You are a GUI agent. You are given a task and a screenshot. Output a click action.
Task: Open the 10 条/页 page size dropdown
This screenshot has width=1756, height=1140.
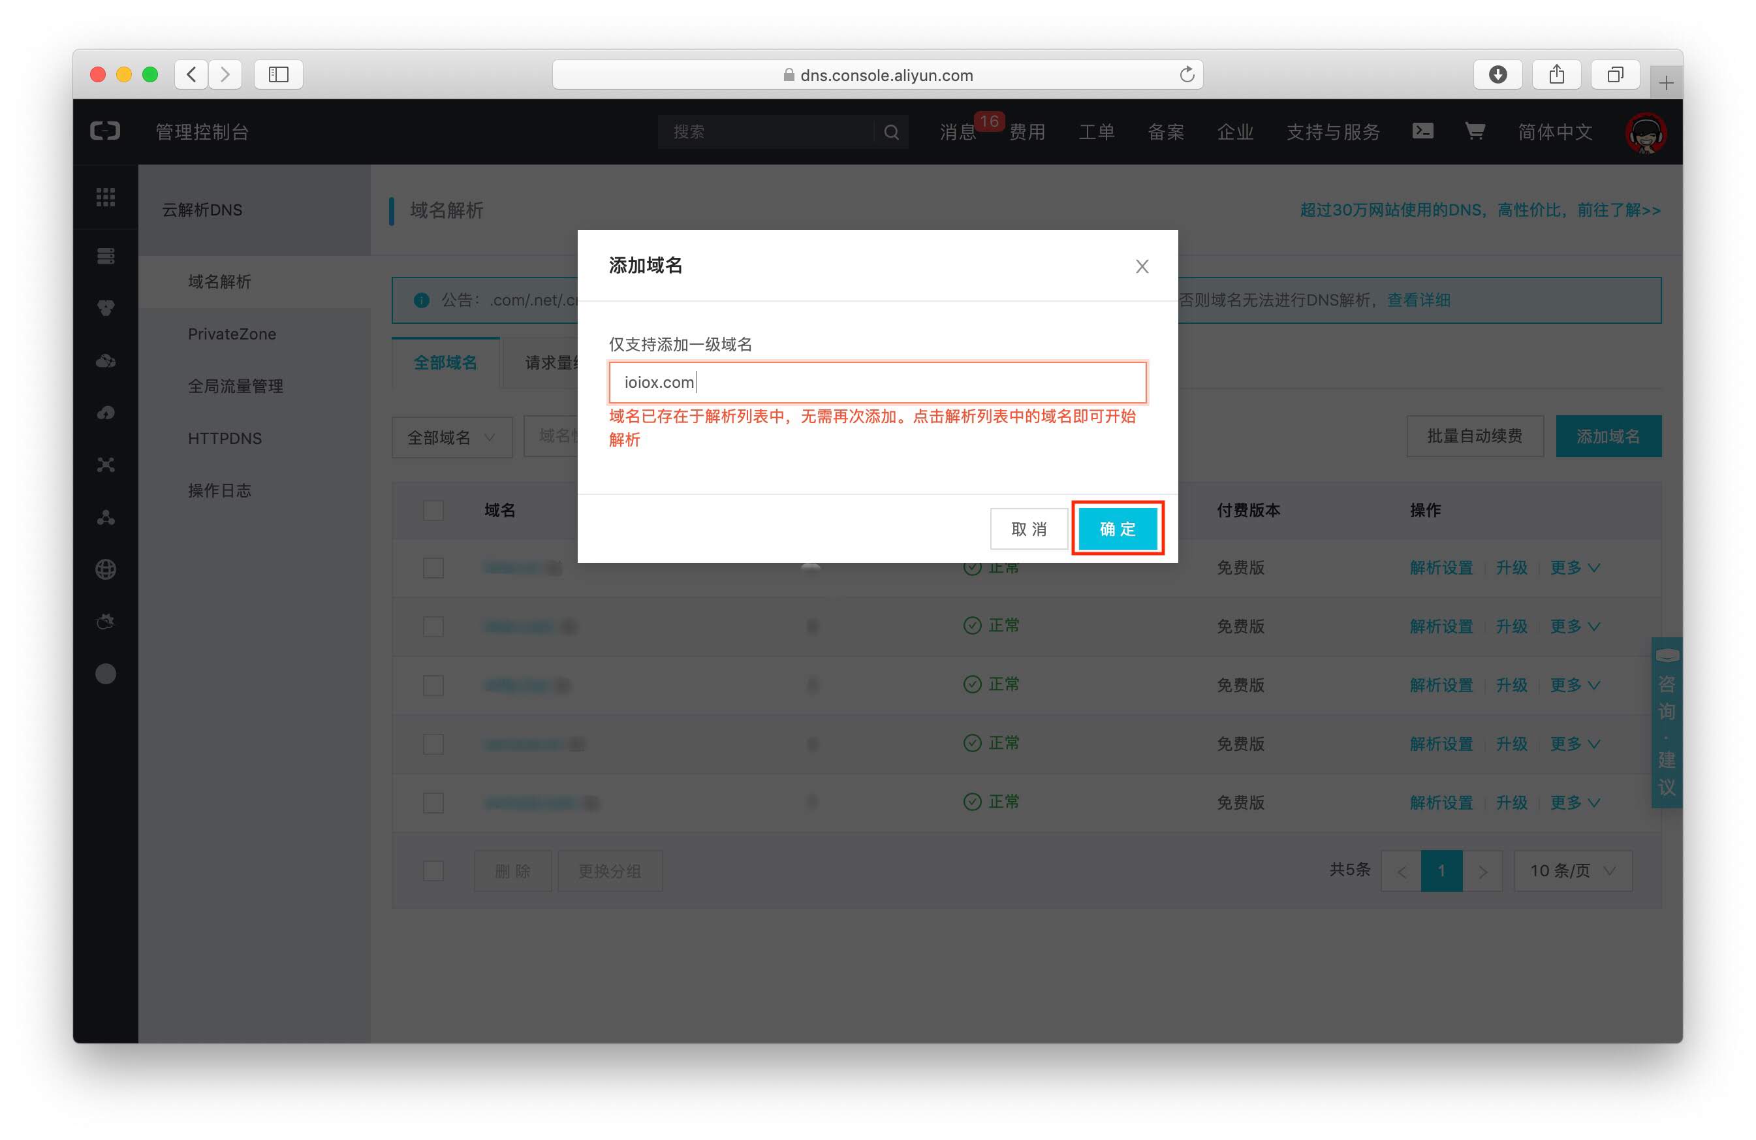[x=1573, y=871]
